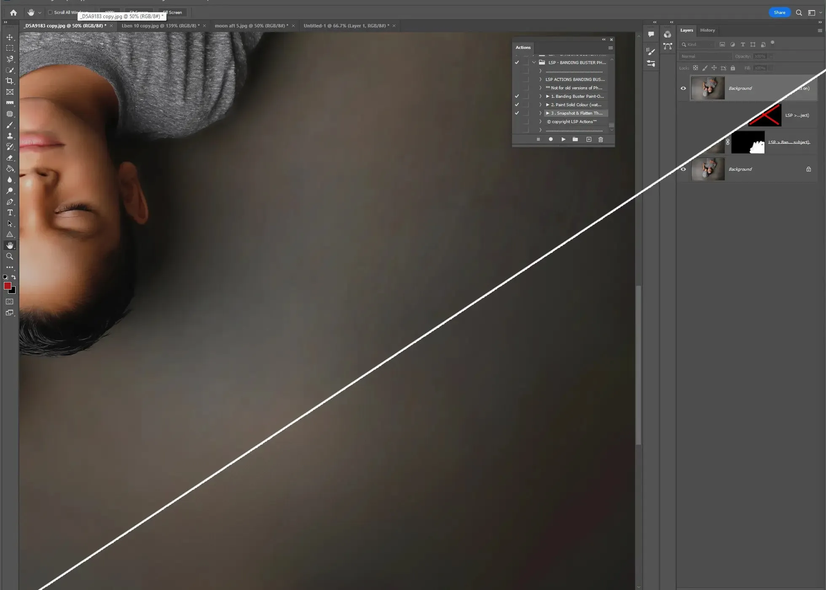Viewport: 826px width, 590px height.
Task: Switch to the moon aft 5.jpg tab
Action: [x=252, y=26]
